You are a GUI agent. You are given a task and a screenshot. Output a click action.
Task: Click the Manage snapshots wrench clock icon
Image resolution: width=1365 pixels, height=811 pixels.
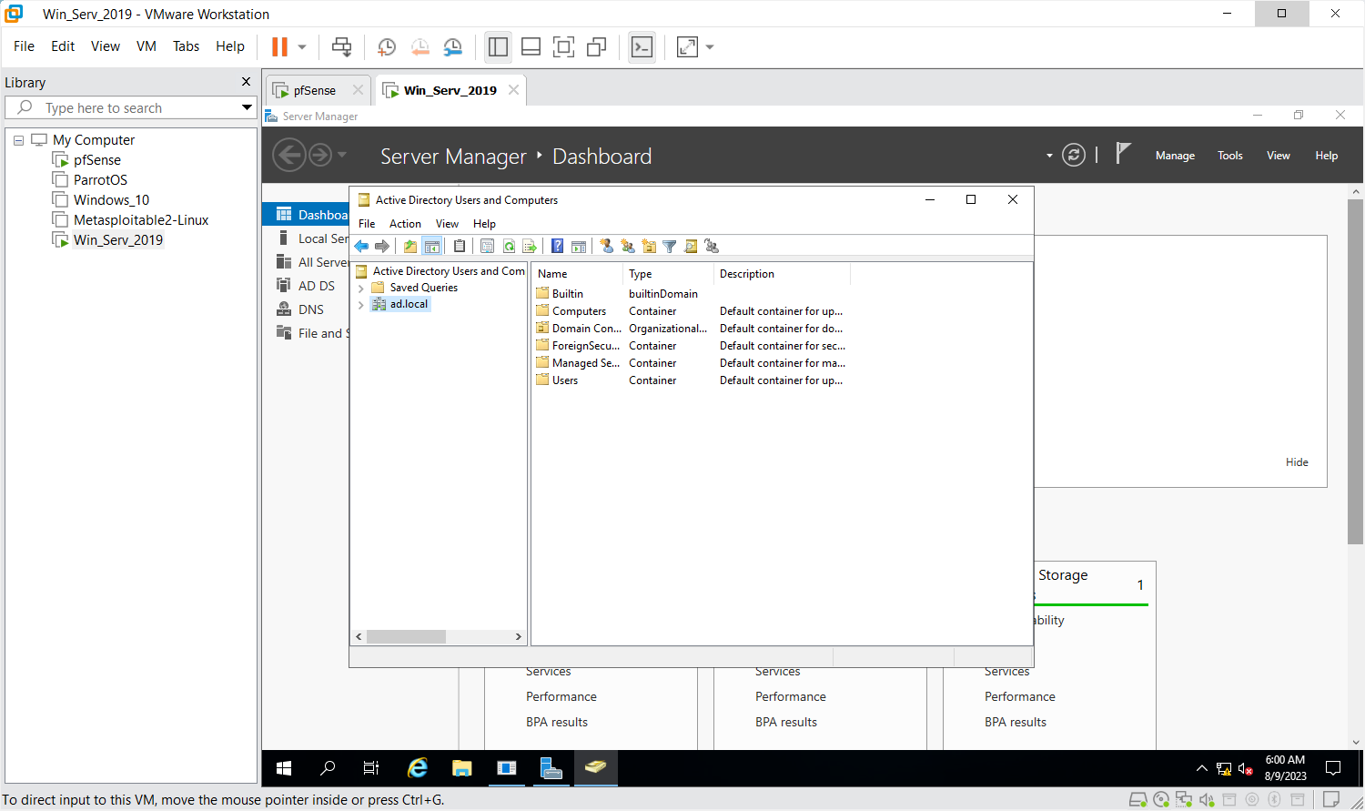pos(452,46)
